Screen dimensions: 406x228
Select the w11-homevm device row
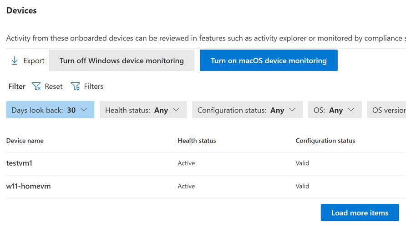pyautogui.click(x=28, y=186)
